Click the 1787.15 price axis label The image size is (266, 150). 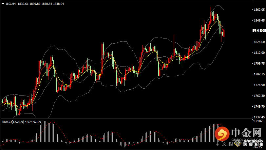coord(259,74)
